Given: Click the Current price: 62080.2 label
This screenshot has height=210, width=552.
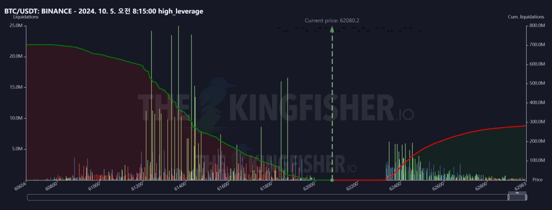Looking at the screenshot, I should click(x=332, y=20).
